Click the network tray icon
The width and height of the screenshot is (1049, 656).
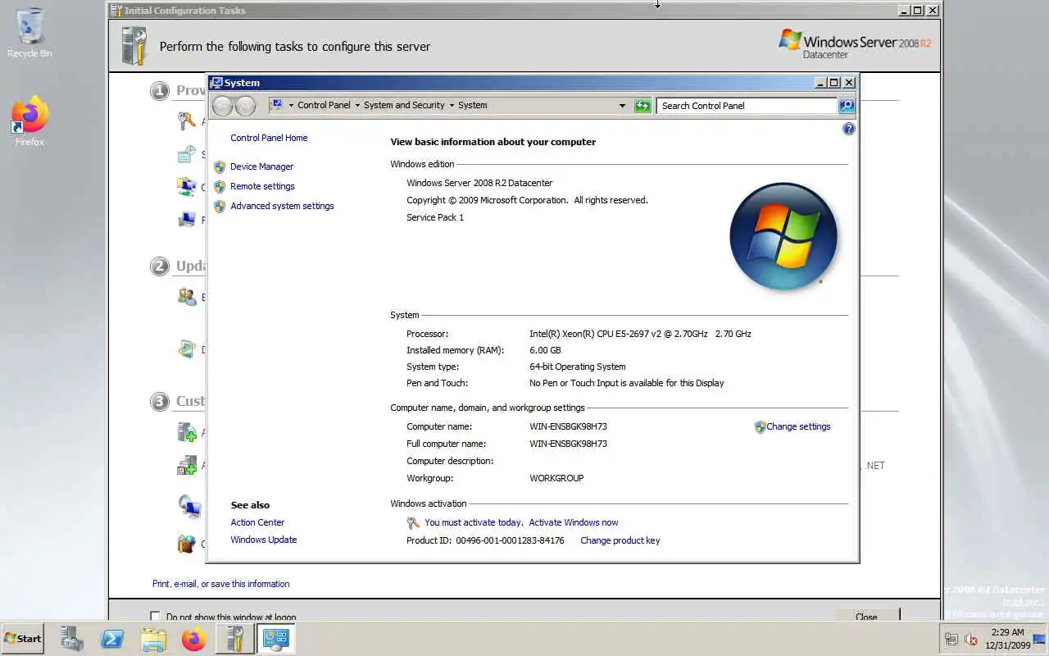click(951, 639)
